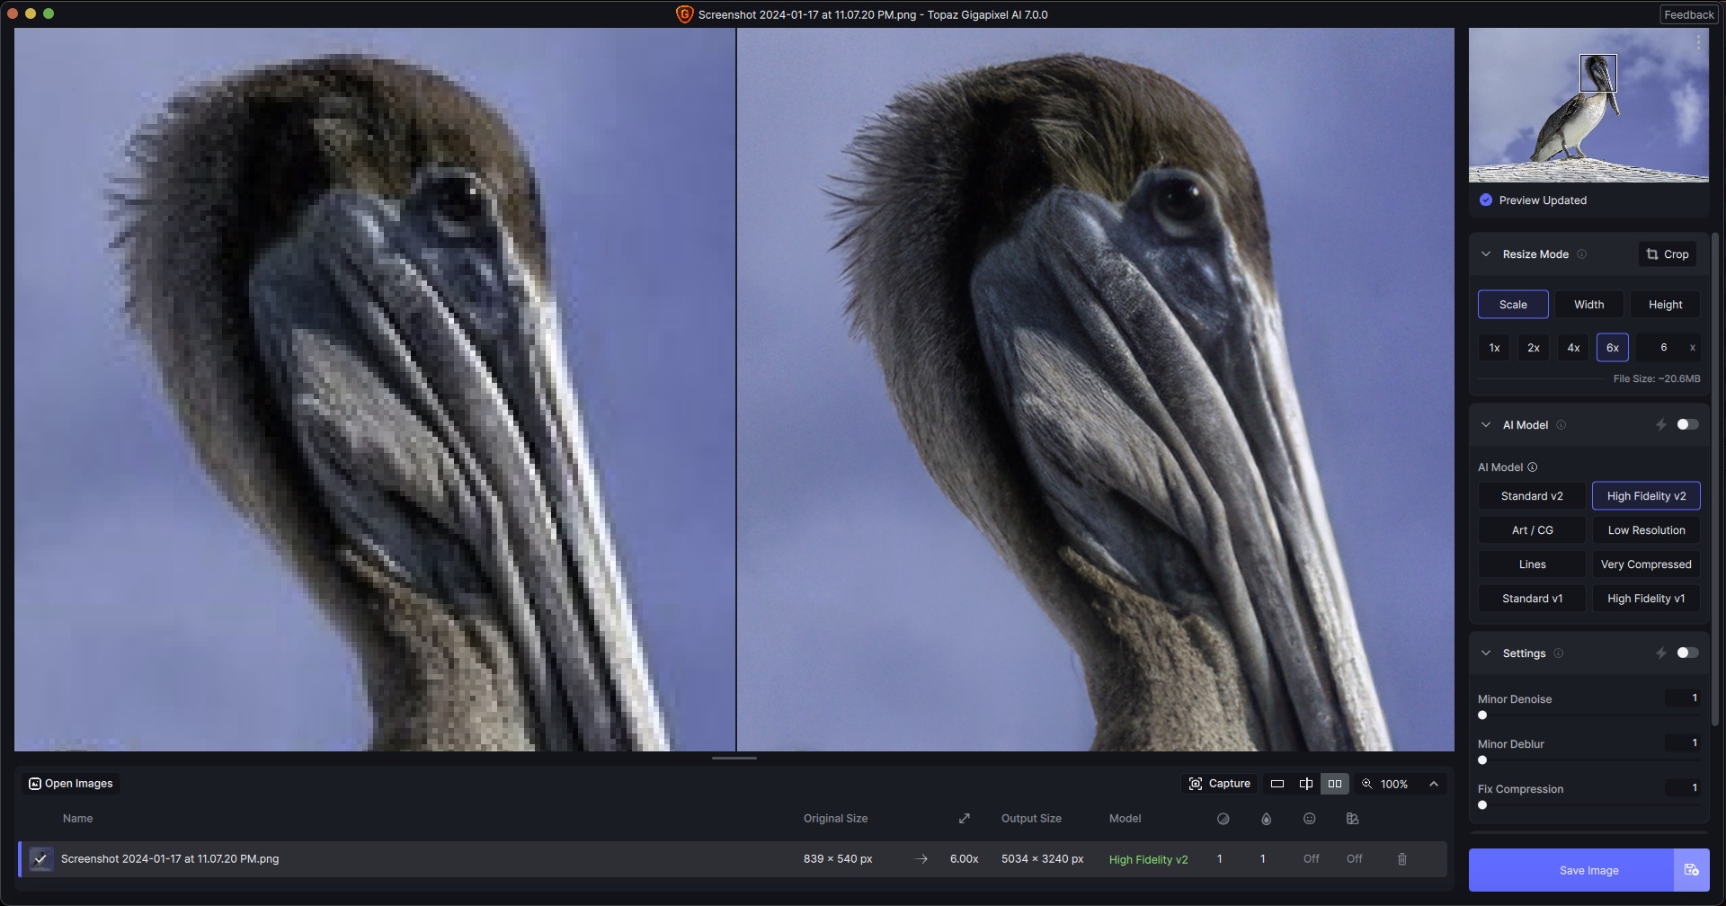The image size is (1726, 906).
Task: Switch resize mode to Width
Action: point(1588,305)
